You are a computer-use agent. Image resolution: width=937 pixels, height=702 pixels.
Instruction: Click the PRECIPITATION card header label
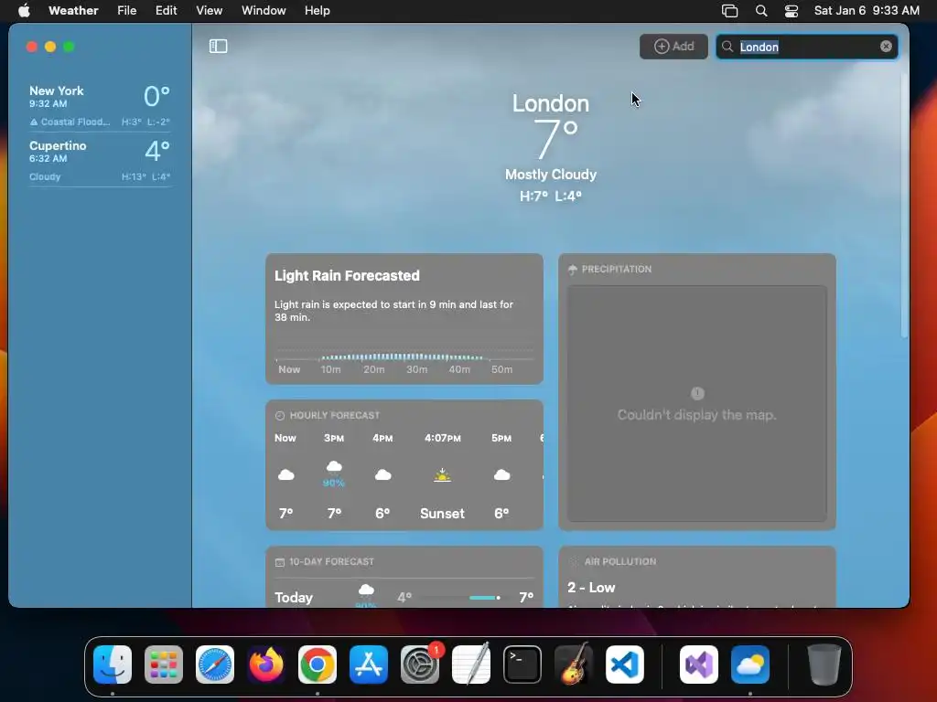[x=616, y=270]
